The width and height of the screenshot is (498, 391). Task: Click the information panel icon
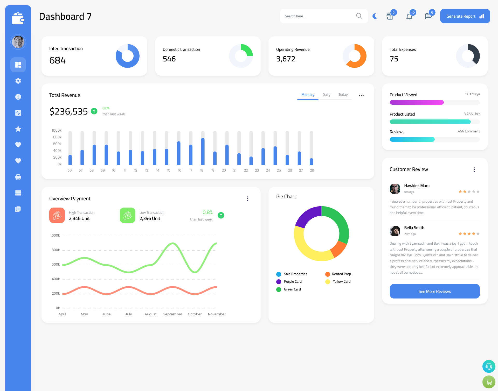coord(18,97)
